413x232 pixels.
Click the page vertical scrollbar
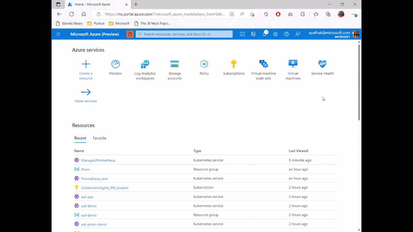click(x=359, y=82)
